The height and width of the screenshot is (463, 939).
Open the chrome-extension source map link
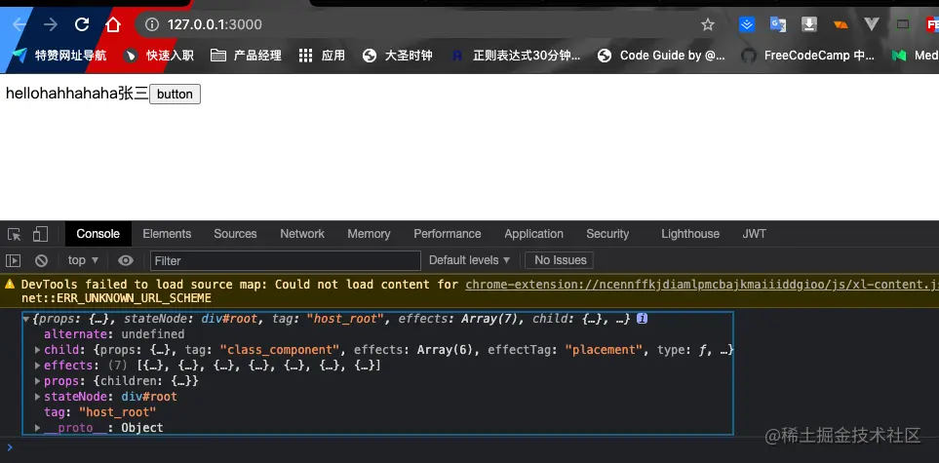pos(702,285)
